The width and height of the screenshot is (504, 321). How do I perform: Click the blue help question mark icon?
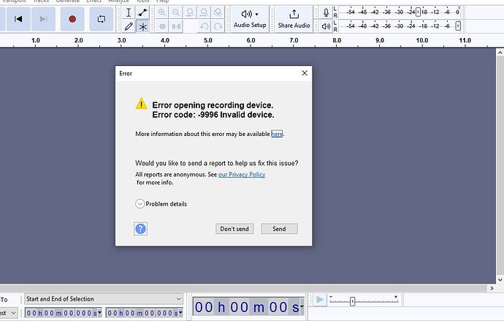(141, 229)
